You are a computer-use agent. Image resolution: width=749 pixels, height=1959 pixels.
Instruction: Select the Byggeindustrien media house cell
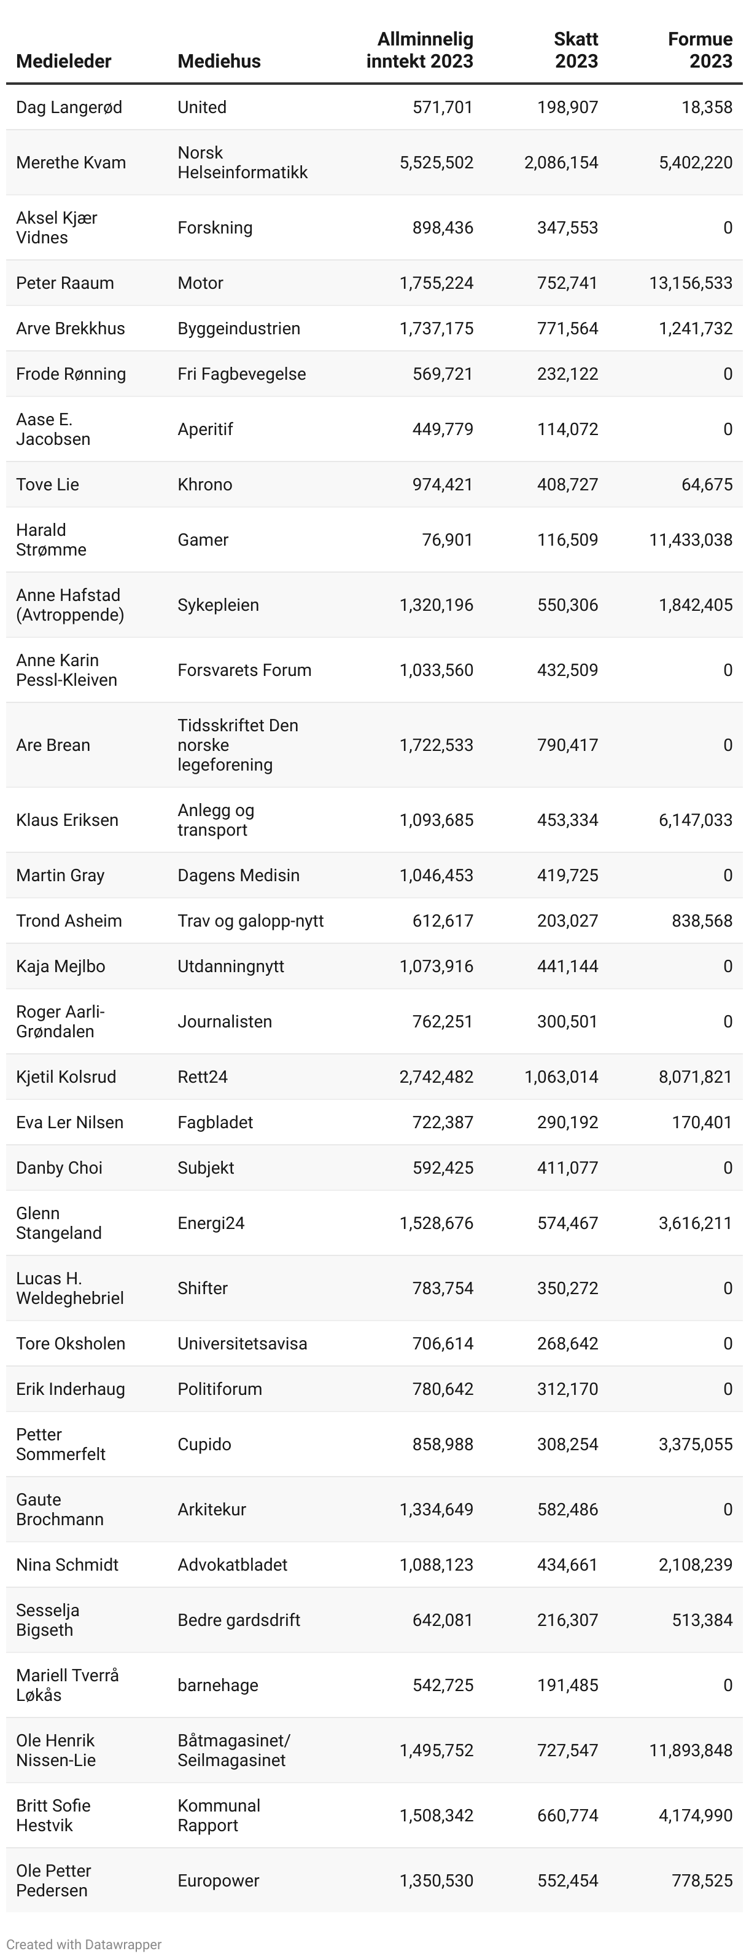pyautogui.click(x=239, y=329)
